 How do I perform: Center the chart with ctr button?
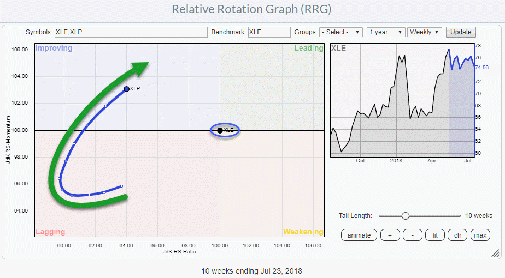(x=457, y=235)
